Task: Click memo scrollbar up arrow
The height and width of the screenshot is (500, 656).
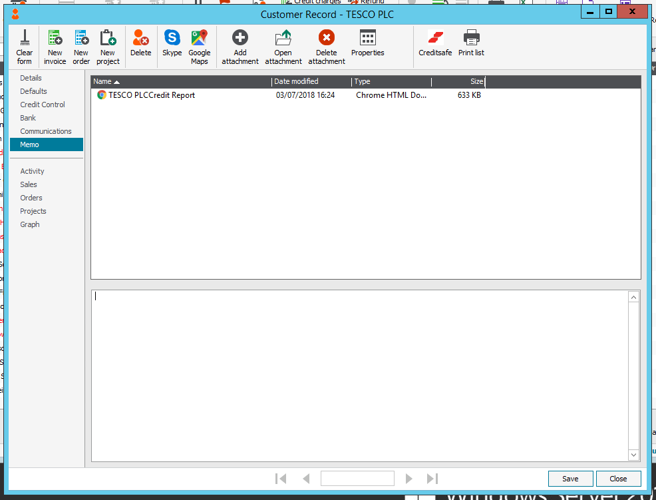Action: click(633, 298)
